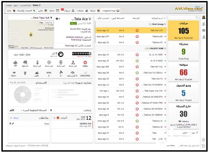Edit the note with the pencil icon
Screen dimensions: 209x153
click(13, 124)
